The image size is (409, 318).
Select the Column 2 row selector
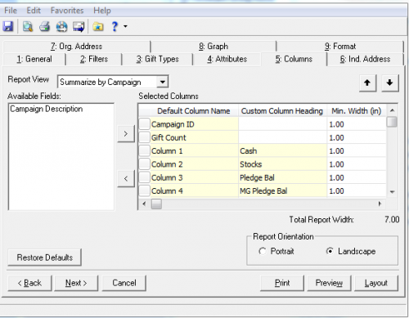[x=145, y=164]
